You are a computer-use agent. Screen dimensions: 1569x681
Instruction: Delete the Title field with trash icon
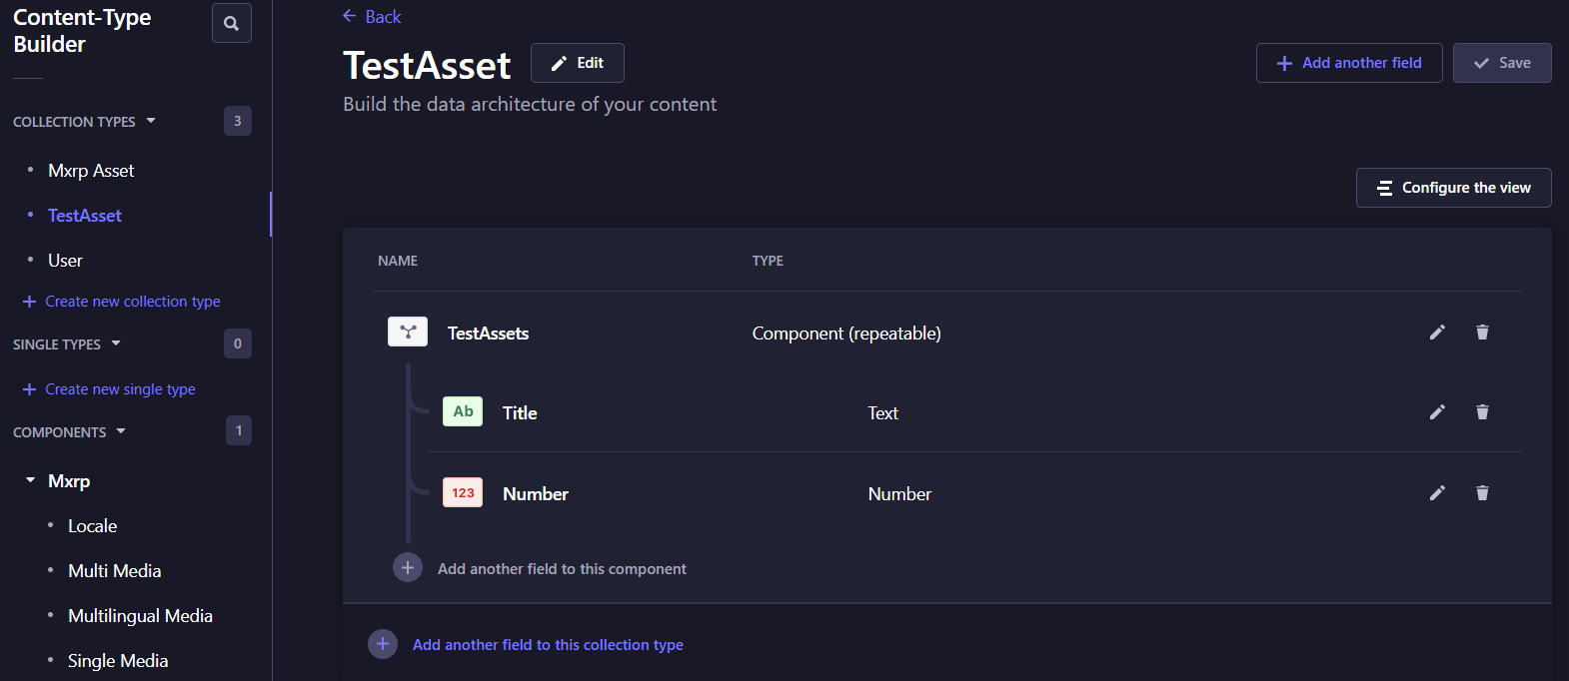tap(1482, 412)
